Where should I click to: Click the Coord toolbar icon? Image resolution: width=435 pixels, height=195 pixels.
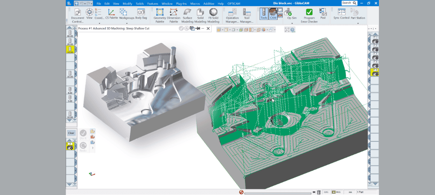coord(99,14)
